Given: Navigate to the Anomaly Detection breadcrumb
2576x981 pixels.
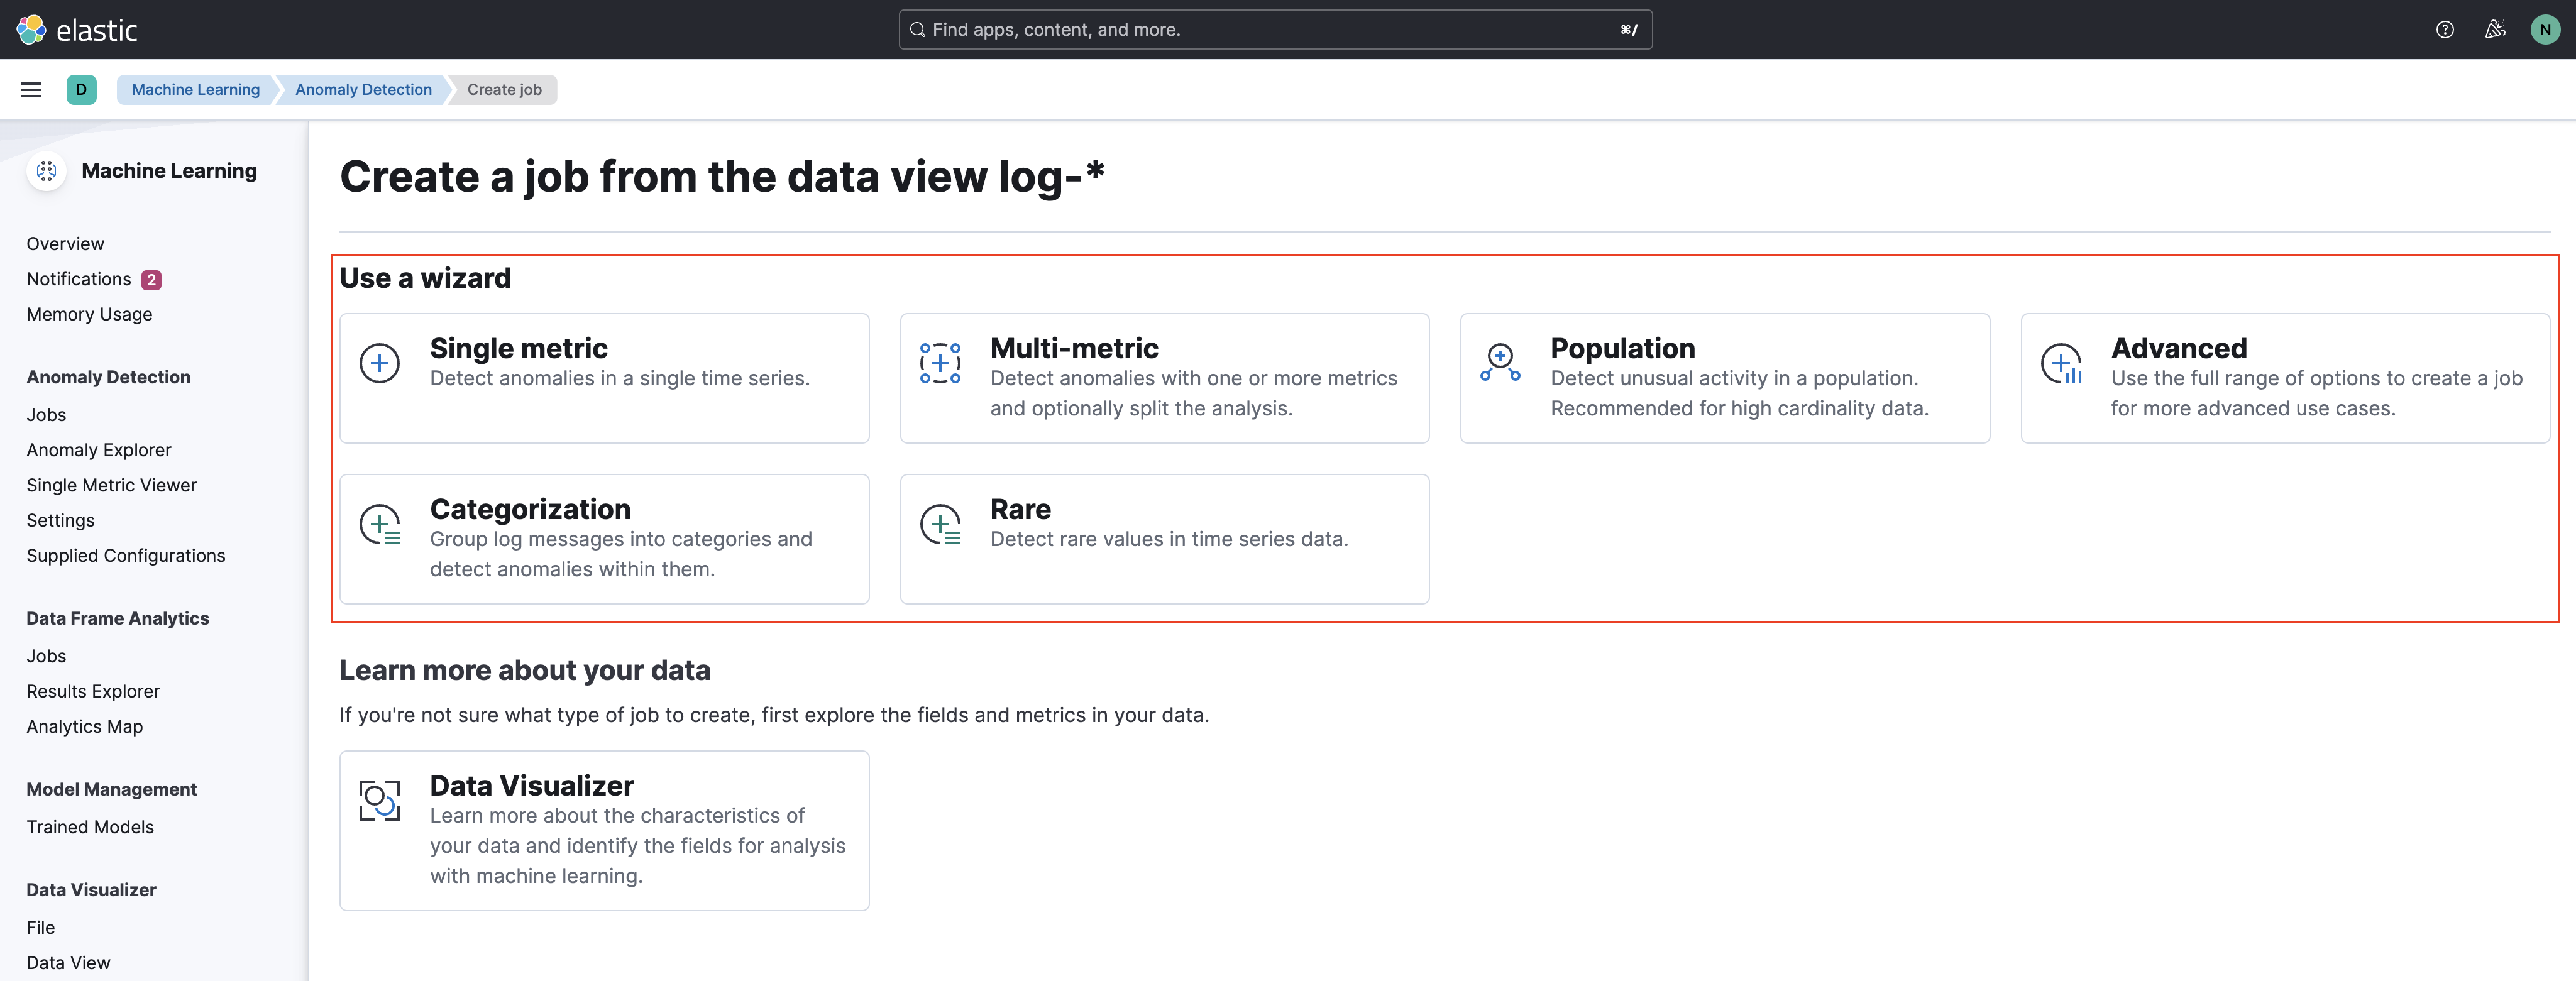Looking at the screenshot, I should 363,89.
